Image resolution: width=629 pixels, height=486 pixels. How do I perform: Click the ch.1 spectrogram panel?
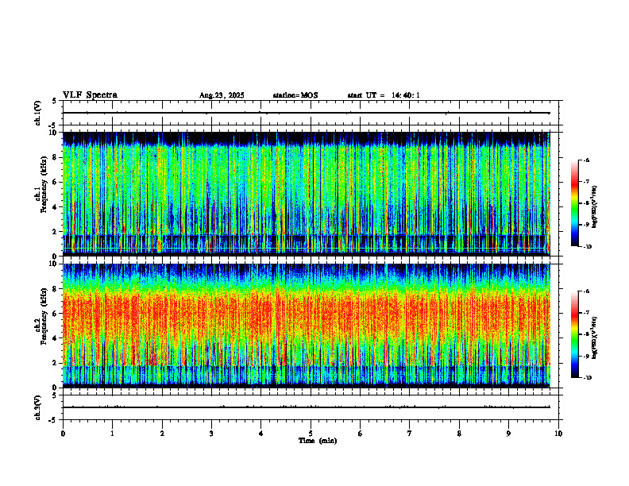point(306,194)
